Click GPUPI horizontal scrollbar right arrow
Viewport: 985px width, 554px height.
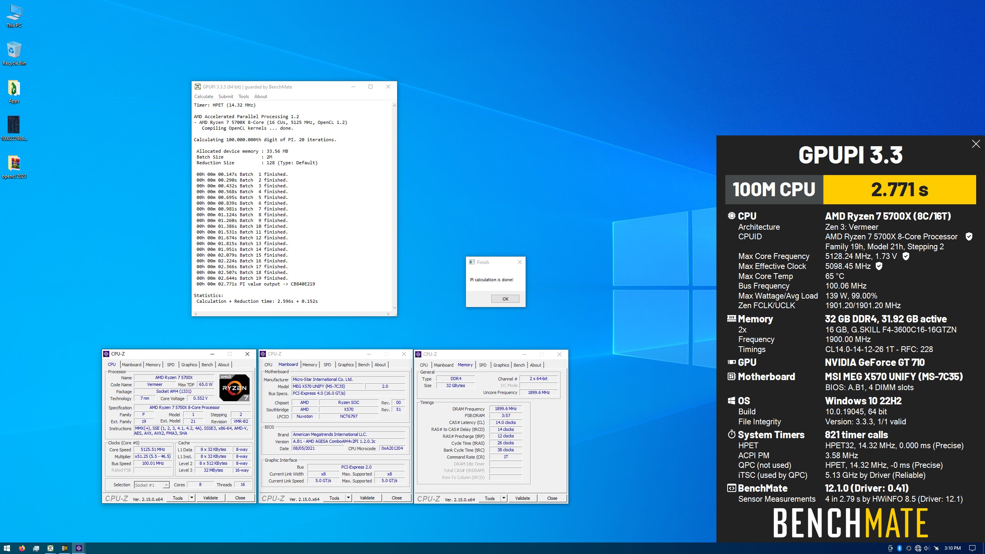pyautogui.click(x=388, y=314)
